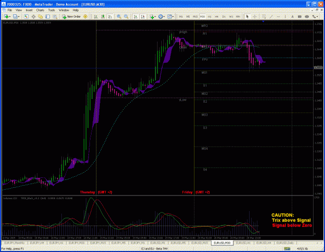Open the Profiles toolbar icon
The image size is (325, 252).
pos(15,17)
